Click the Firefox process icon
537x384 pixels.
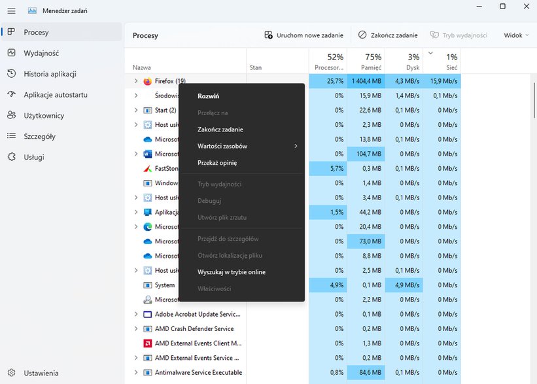(148, 81)
